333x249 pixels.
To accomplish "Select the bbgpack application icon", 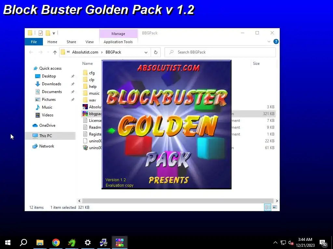I will coord(85,114).
